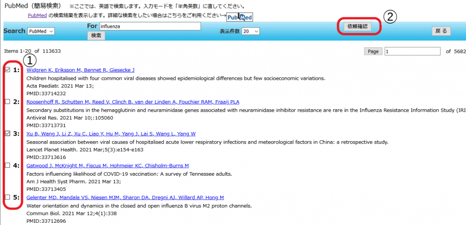
Task: Open Gelenter MD, Mandala VS authors link
Action: click(x=125, y=198)
